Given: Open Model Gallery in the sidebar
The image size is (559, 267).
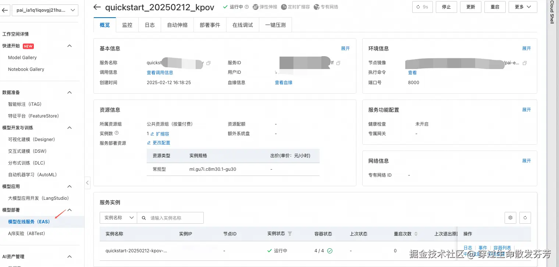Looking at the screenshot, I should (x=22, y=58).
